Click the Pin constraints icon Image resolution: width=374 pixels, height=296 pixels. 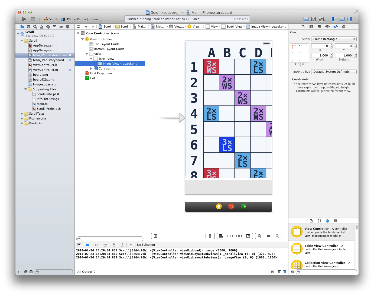[x=230, y=236]
